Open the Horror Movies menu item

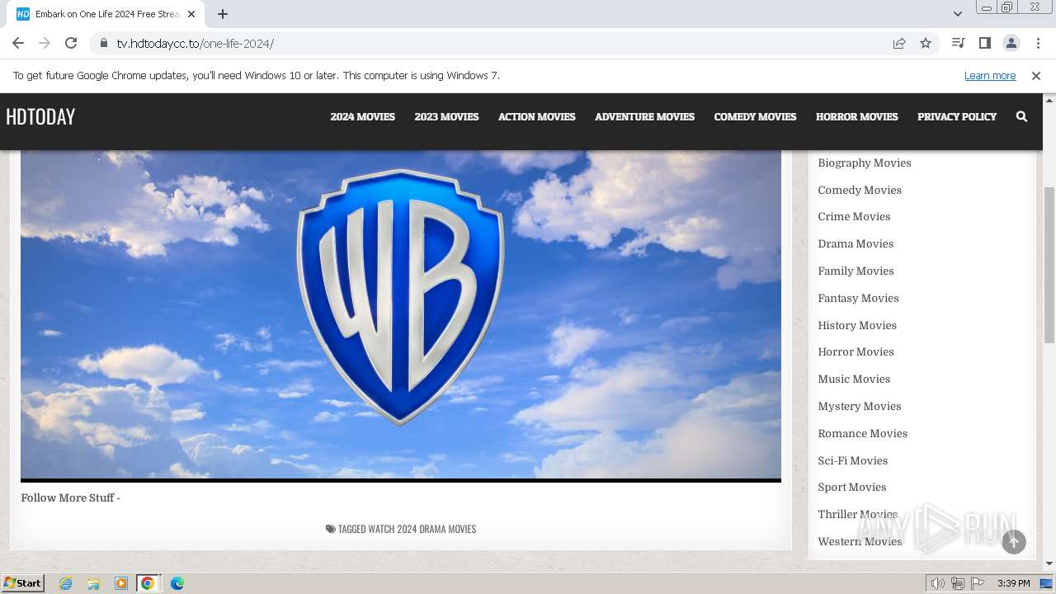click(x=856, y=116)
